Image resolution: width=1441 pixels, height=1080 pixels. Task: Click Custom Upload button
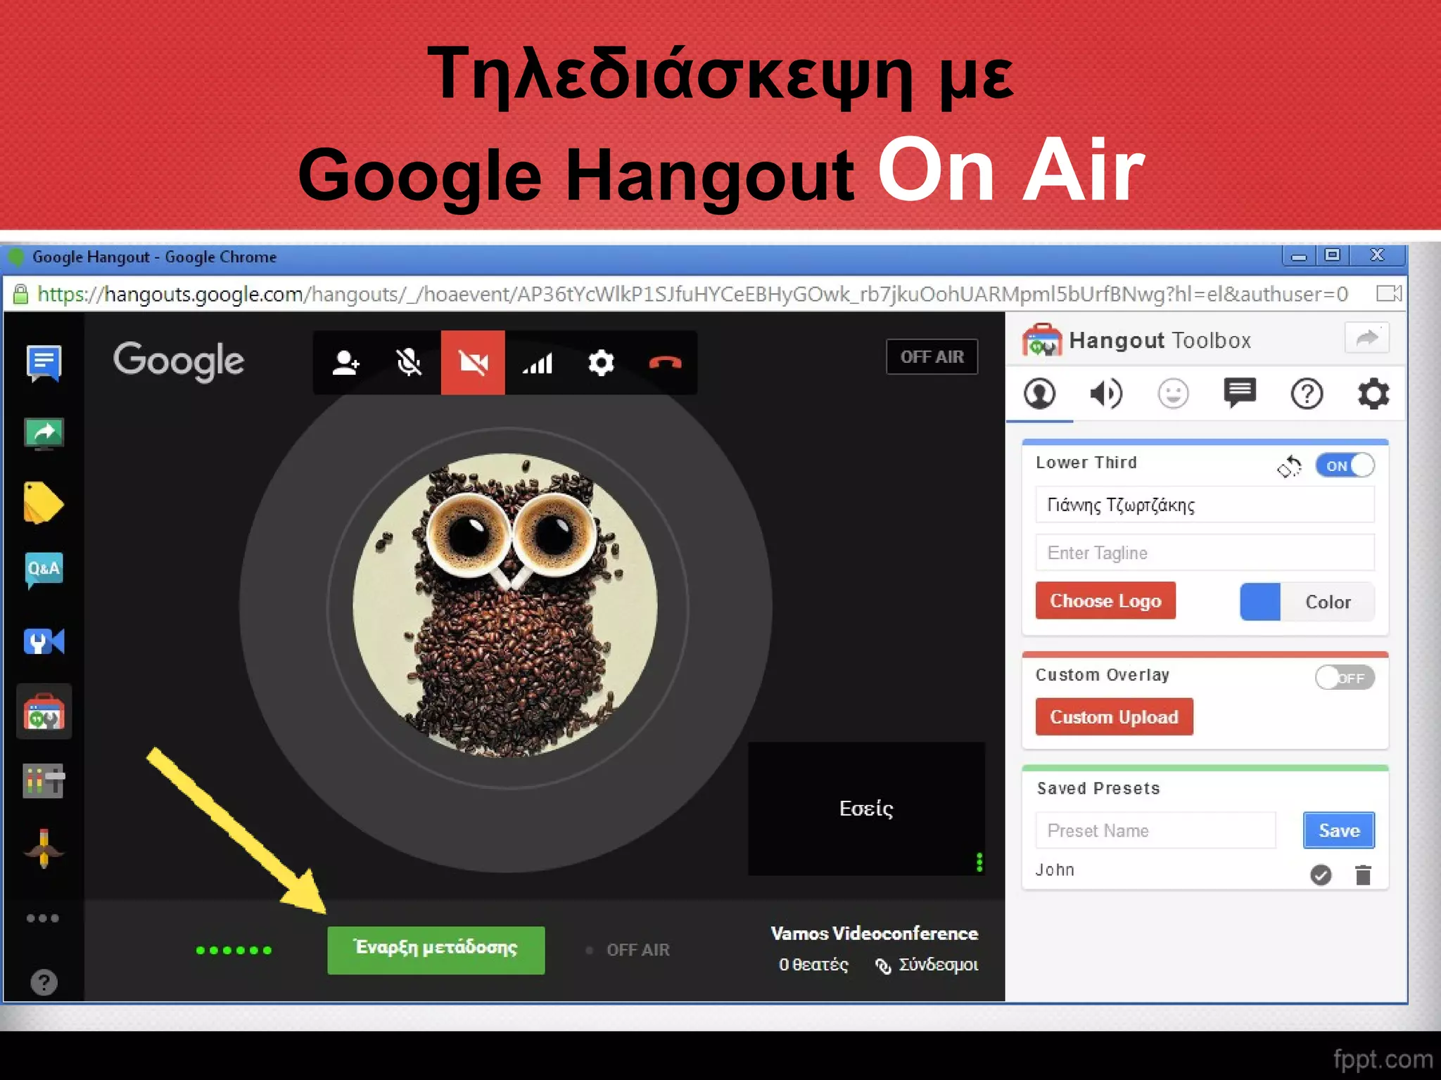click(x=1114, y=717)
